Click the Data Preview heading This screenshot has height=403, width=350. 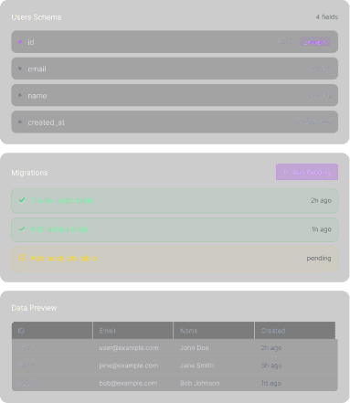[34, 308]
